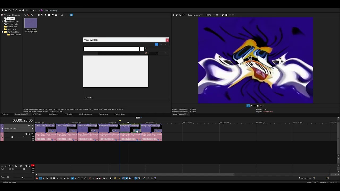Open Video Output FX in preview toolbar
This screenshot has width=340, height=191.
point(180,15)
